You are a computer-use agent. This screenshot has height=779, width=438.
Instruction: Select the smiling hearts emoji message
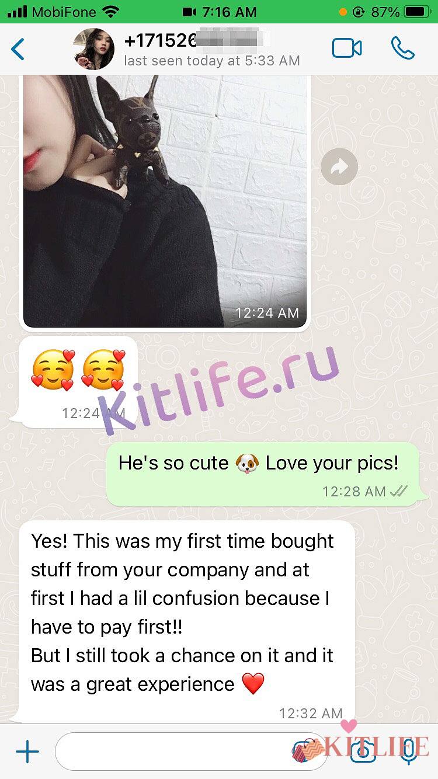click(78, 381)
